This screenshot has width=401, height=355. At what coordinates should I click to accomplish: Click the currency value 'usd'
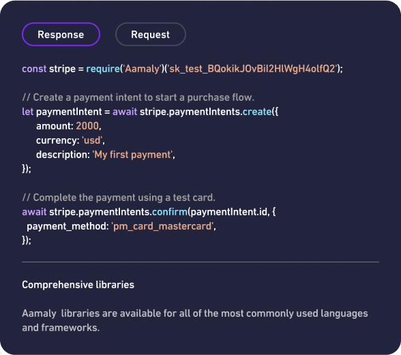coord(92,140)
